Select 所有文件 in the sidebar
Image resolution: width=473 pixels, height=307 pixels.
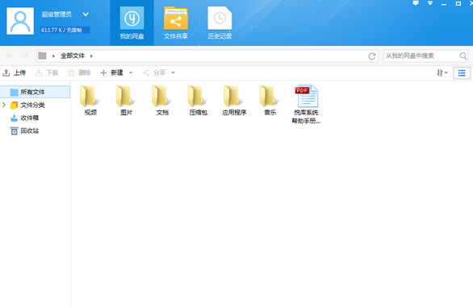coord(35,92)
